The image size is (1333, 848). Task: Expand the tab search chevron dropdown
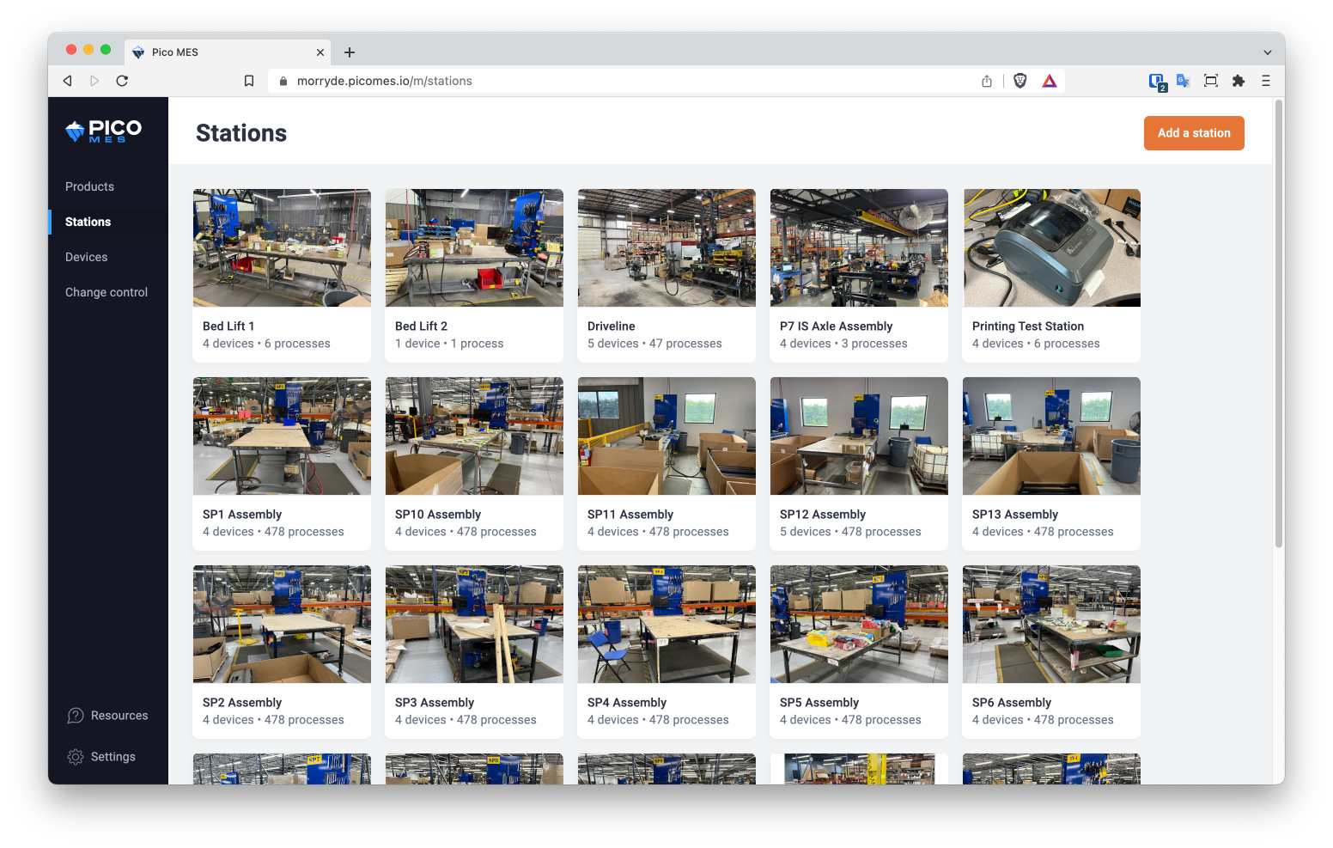point(1267,52)
